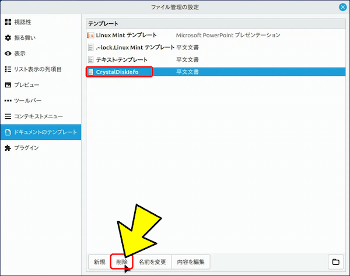This screenshot has height=276, width=350.
Task: Click 平文文書 in the テキスト-テンプレート row
Action: coord(187,60)
